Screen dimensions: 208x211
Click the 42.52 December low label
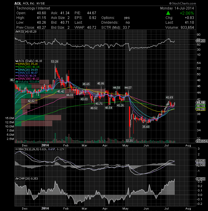click(31, 101)
